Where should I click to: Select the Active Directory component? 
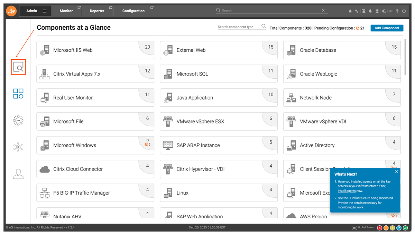342,145
